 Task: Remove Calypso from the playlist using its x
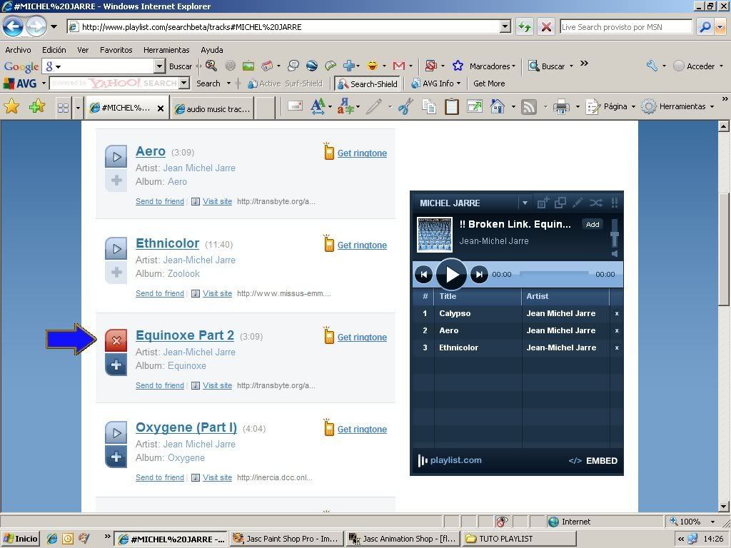617,313
